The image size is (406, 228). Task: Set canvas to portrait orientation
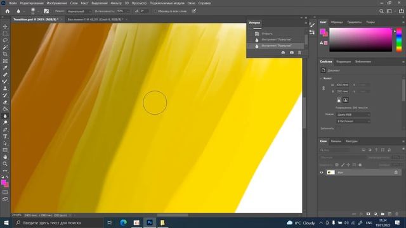339,100
